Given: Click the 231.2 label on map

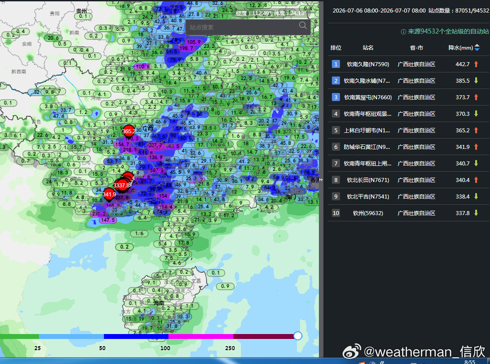Looking at the screenshot, I should click(x=99, y=214).
